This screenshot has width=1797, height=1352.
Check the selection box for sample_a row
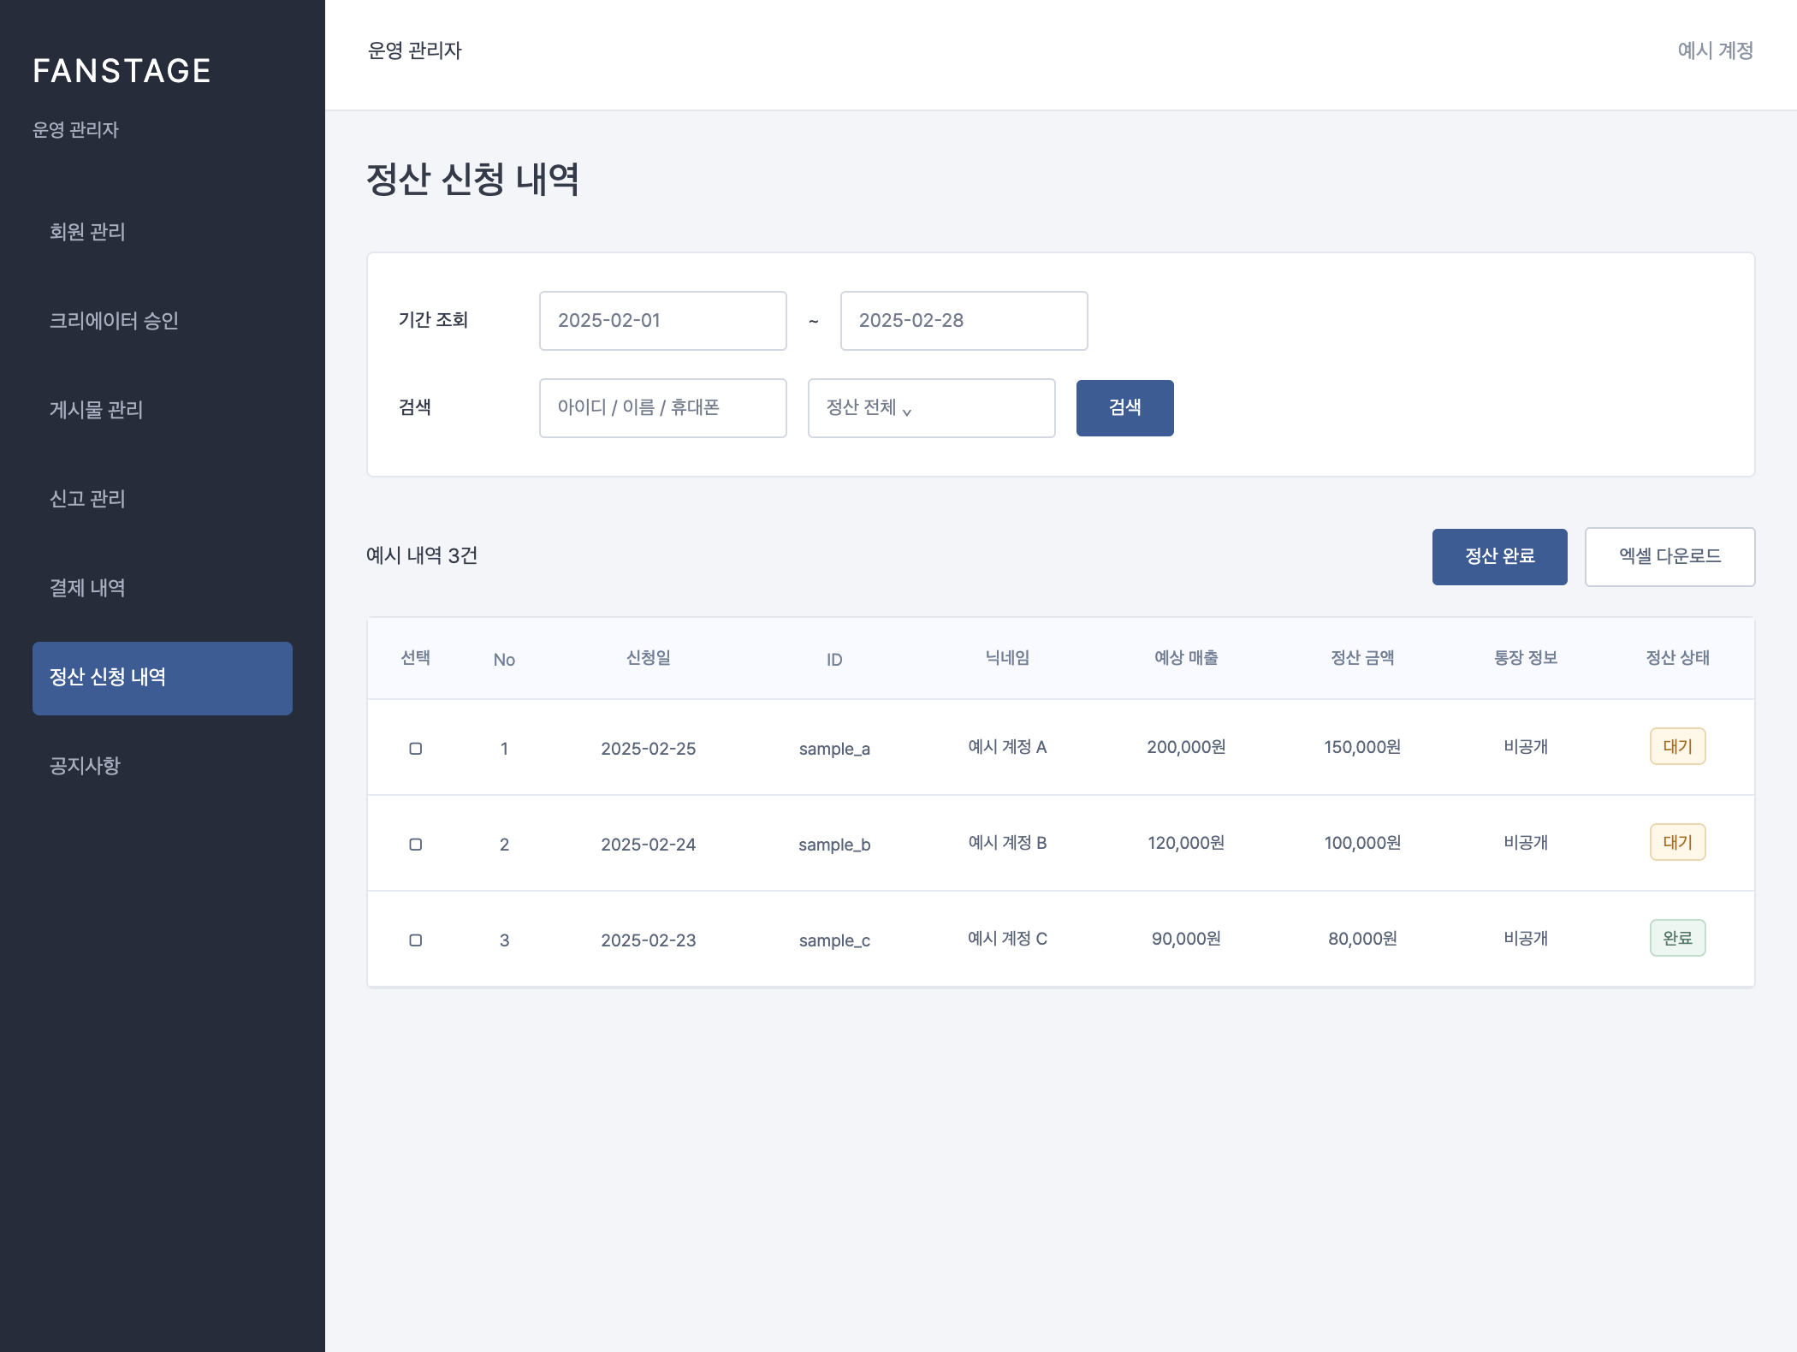click(416, 749)
